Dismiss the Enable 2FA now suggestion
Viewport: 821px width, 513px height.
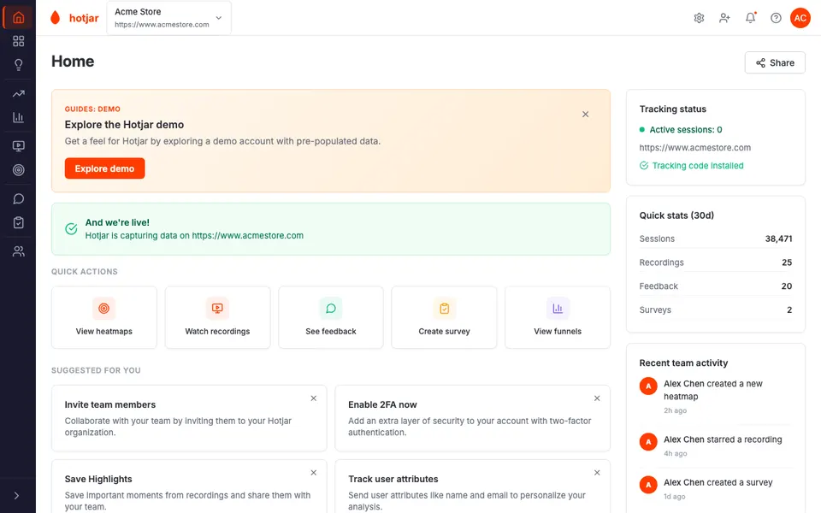click(x=597, y=398)
